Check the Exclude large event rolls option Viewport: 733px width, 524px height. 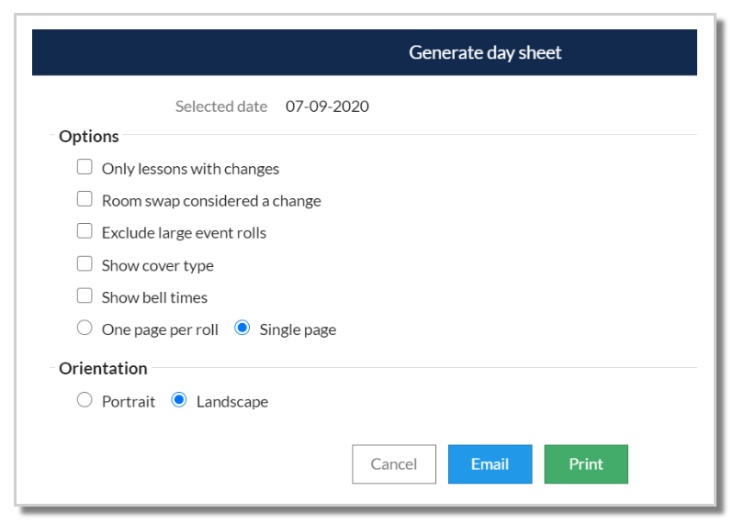point(85,231)
